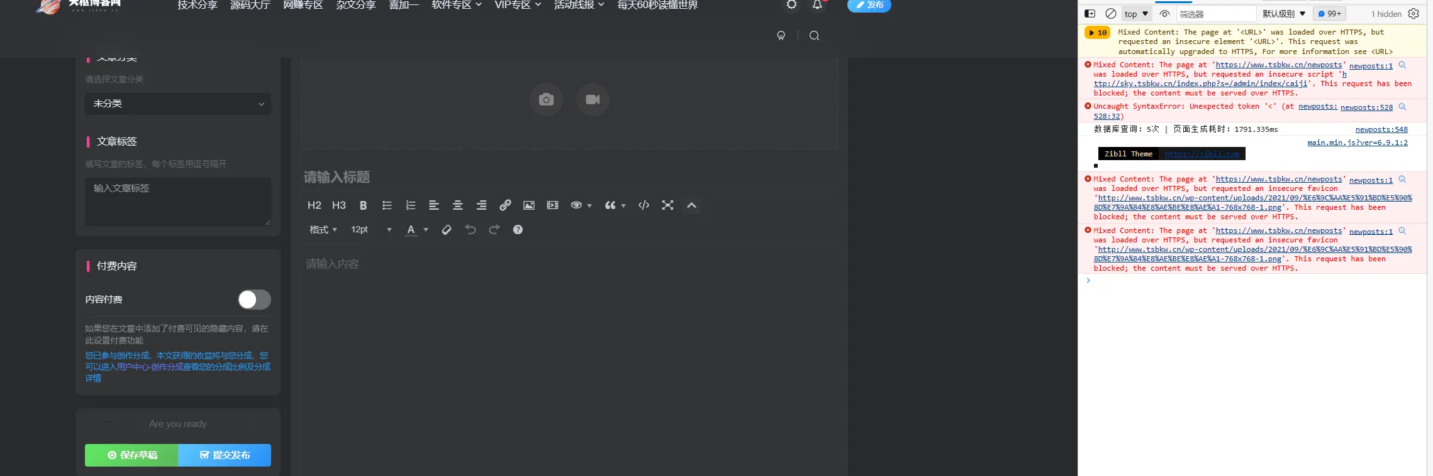Open the 格式 format dropdown
The image size is (1433, 476).
tap(323, 230)
